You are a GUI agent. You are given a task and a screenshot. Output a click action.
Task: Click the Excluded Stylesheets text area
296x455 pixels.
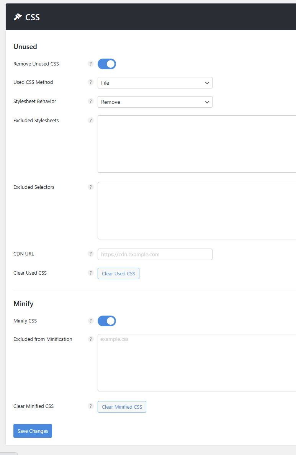click(191, 144)
